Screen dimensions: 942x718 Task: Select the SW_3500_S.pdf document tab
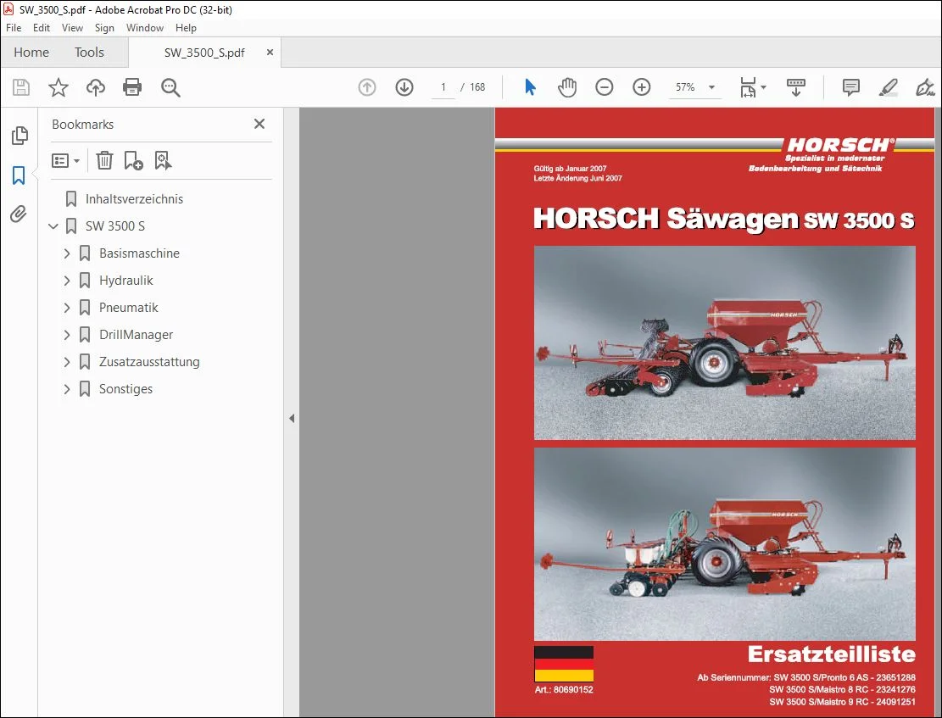(x=204, y=53)
